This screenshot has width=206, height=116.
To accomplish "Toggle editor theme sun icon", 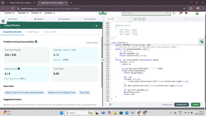I will [110, 104].
